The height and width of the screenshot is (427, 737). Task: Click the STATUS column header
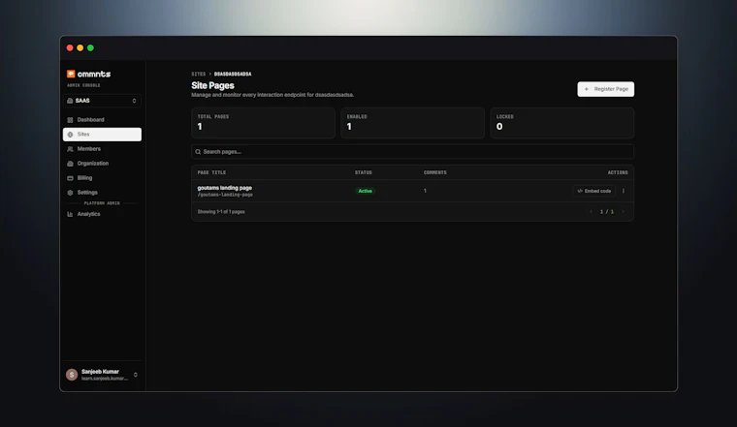point(364,172)
